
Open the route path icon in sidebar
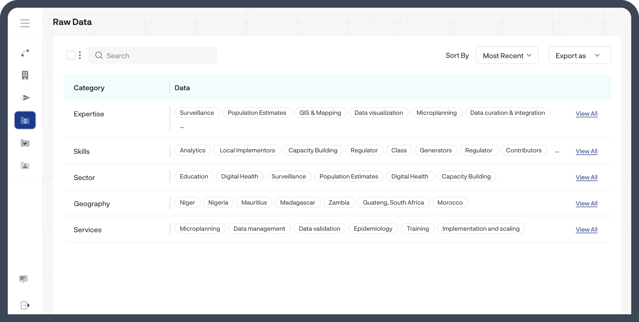point(25,53)
